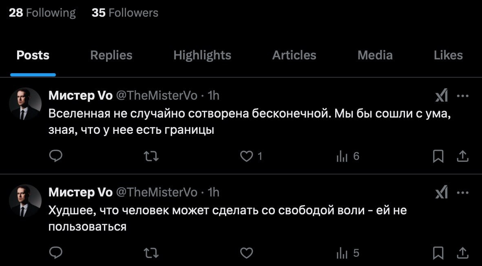The height and width of the screenshot is (266, 482).
Task: Open the timestamp of the universe tweet
Action: click(x=213, y=95)
